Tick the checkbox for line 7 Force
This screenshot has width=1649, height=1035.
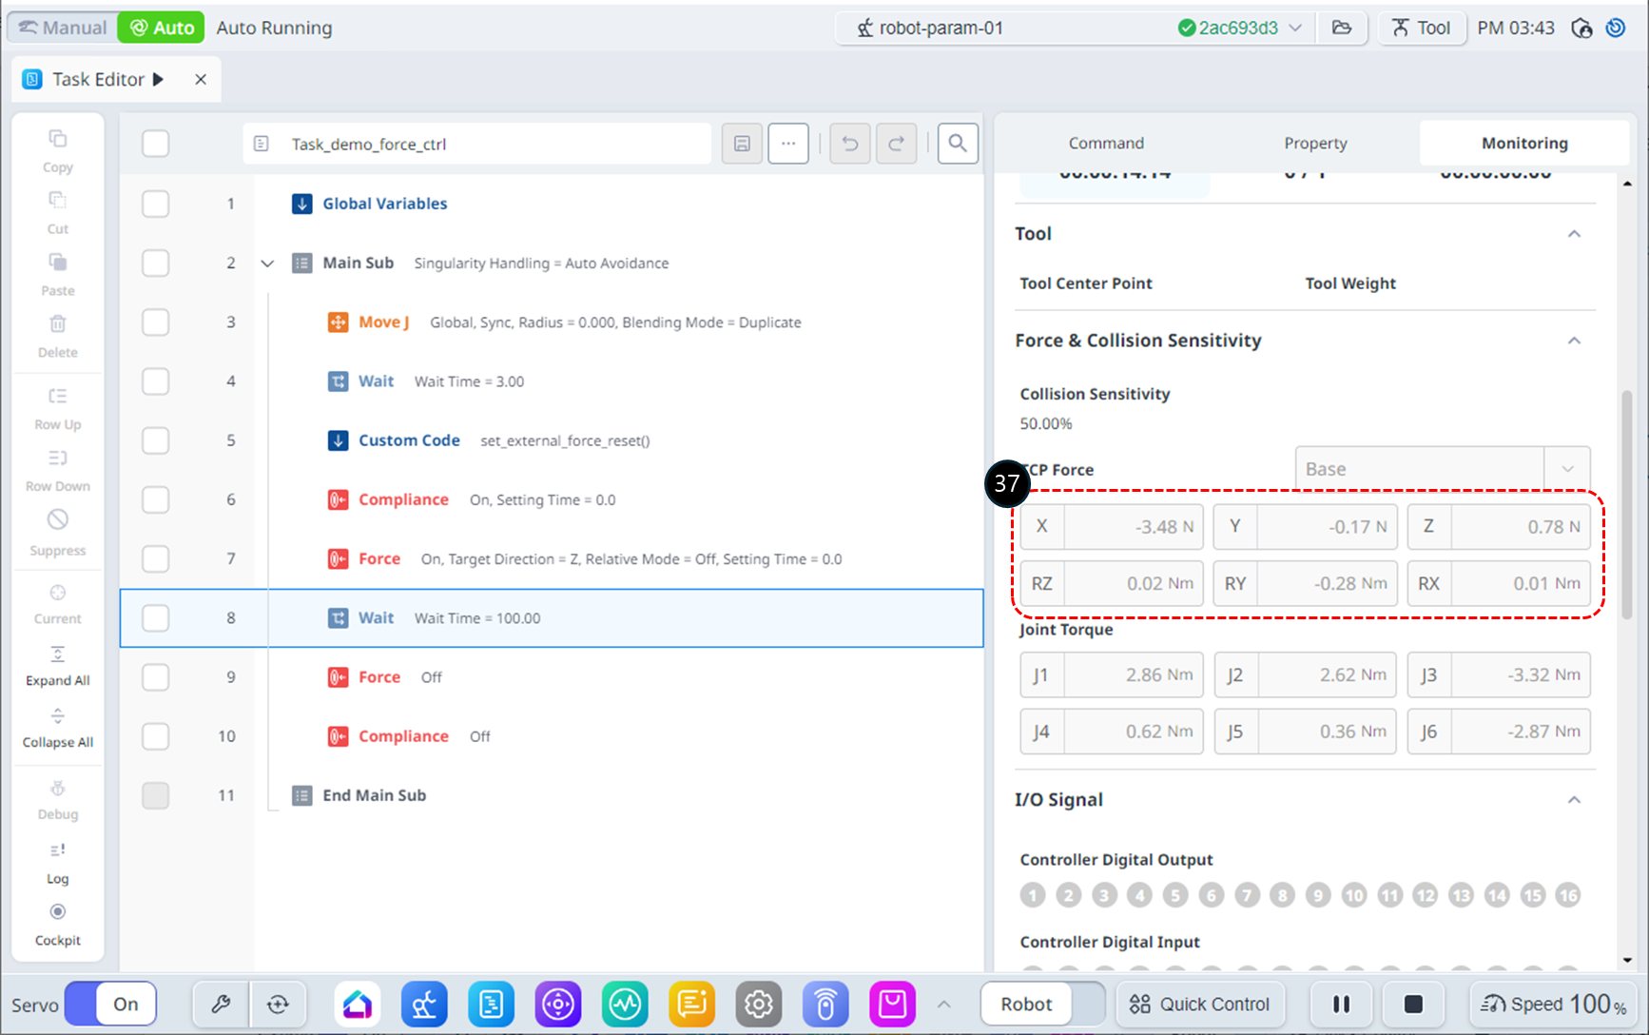point(155,559)
